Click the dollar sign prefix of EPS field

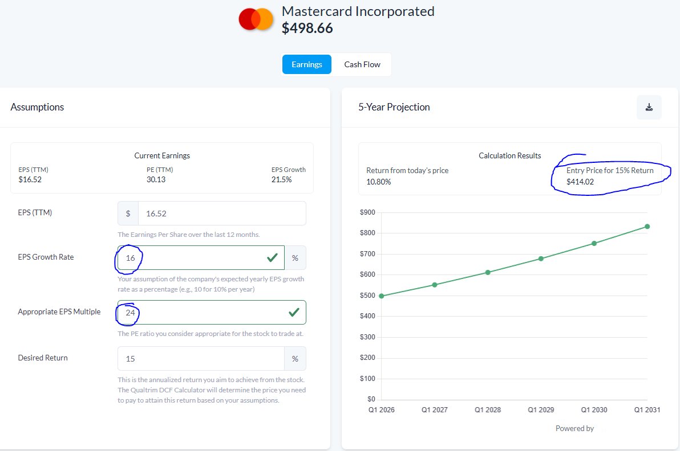[128, 214]
